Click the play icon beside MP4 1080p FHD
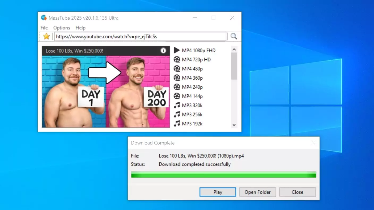 click(x=177, y=50)
